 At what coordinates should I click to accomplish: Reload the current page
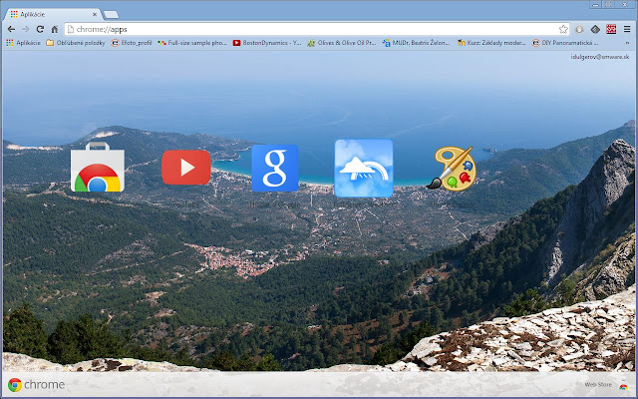coord(40,29)
